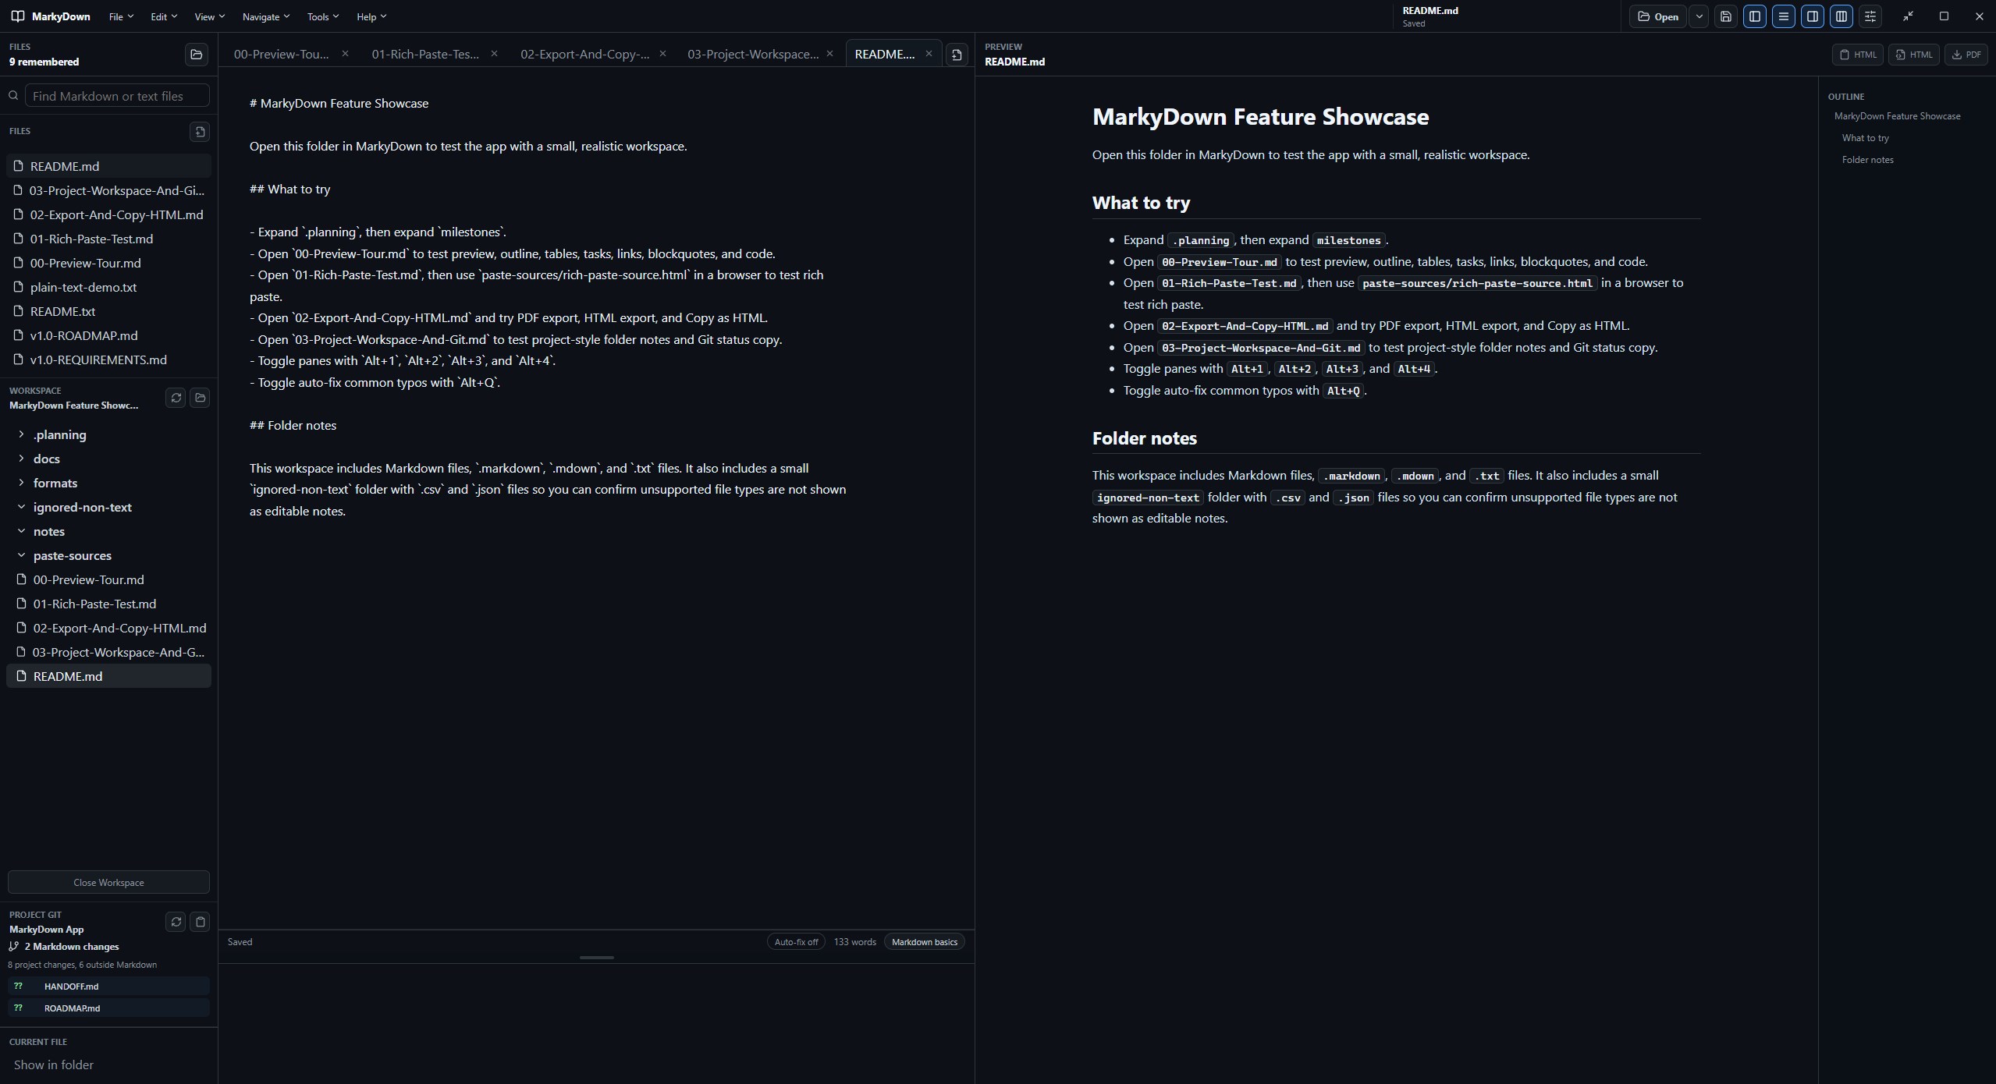This screenshot has height=1084, width=1996.
Task: Switch to the 00-Preview-Tour tab
Action: coord(282,54)
